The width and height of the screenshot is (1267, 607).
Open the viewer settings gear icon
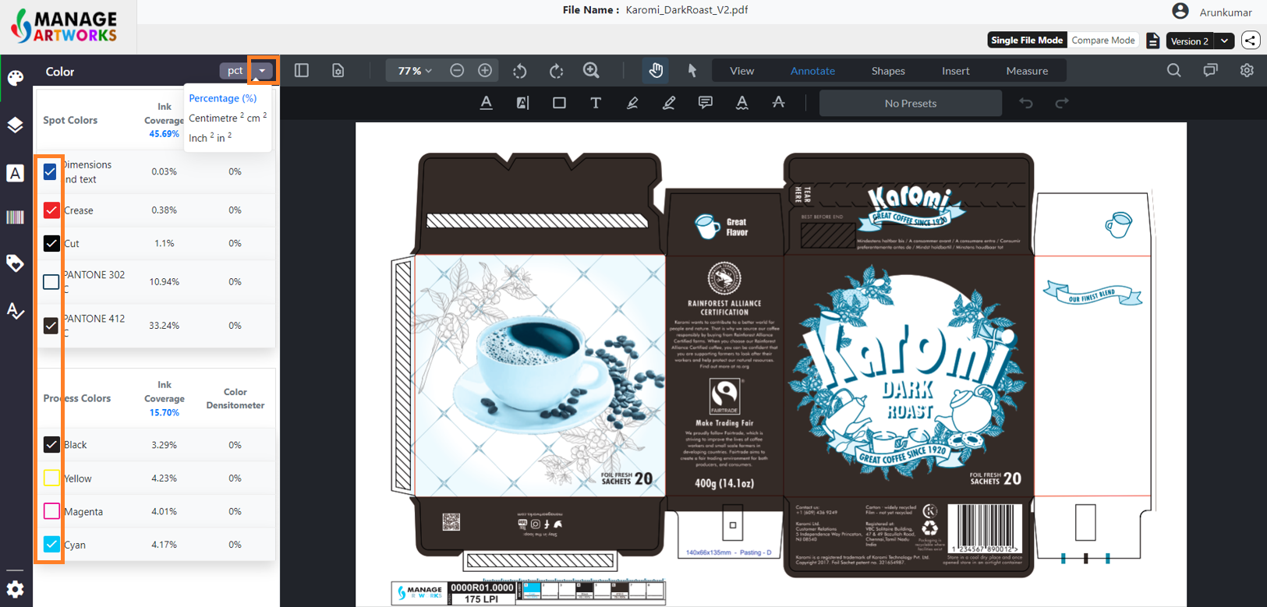click(1247, 71)
